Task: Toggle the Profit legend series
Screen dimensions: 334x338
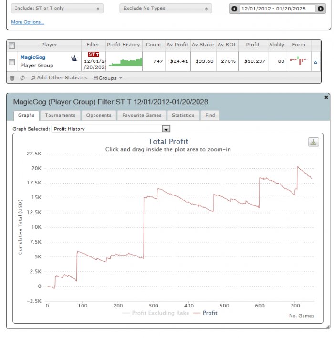Action: coord(205,313)
